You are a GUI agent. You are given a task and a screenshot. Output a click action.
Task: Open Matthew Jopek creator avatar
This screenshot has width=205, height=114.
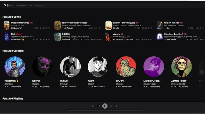(x=154, y=67)
